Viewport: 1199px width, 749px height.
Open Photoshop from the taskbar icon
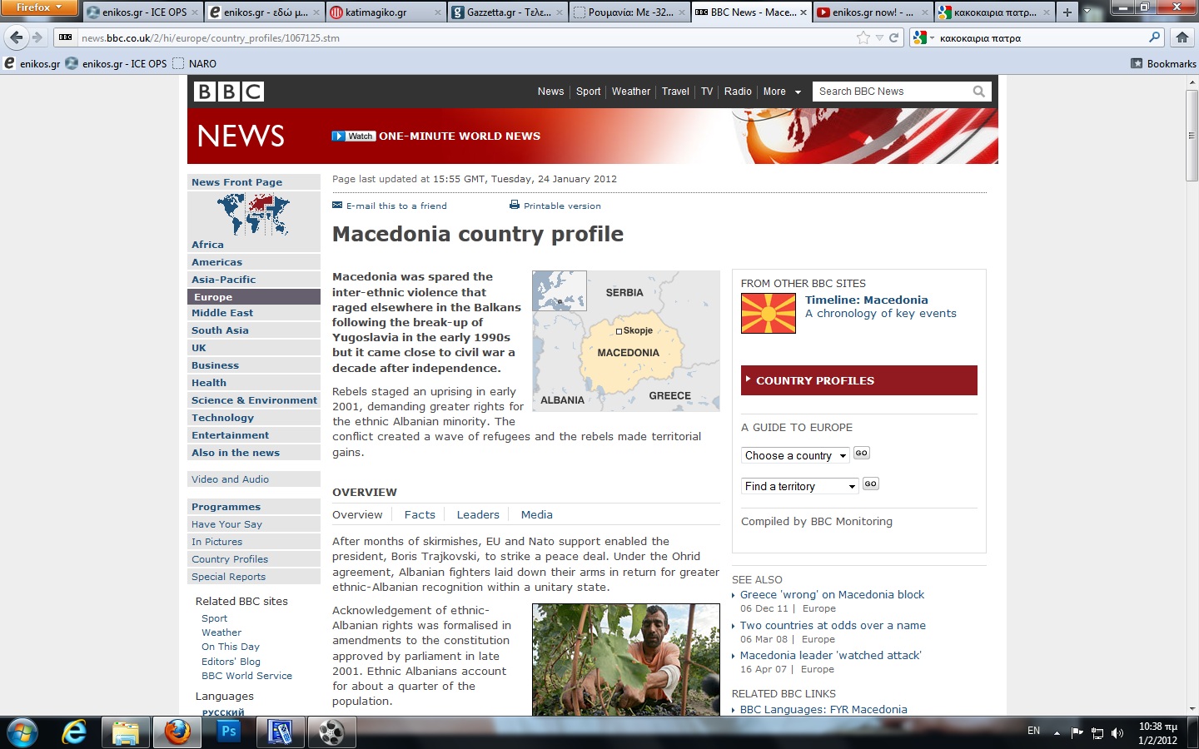pyautogui.click(x=228, y=732)
